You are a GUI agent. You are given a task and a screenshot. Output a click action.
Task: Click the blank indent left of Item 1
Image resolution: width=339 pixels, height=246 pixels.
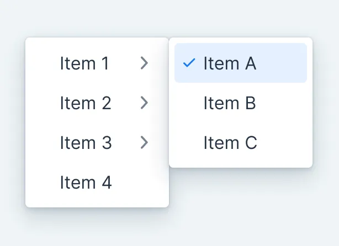(43, 63)
